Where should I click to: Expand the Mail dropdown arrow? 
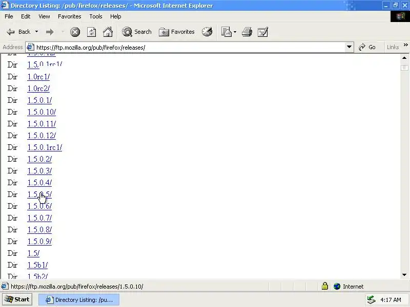click(x=235, y=32)
